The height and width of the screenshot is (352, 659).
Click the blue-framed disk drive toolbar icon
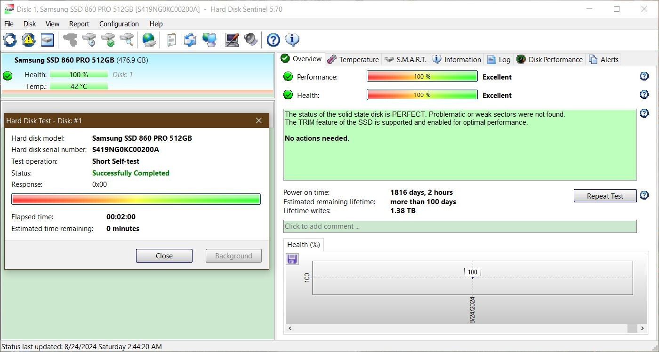(x=48, y=40)
